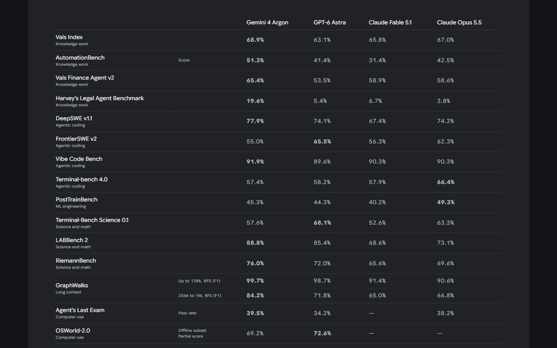Click the 68.9% Vals Index score
This screenshot has height=348, width=557.
pos(255,40)
